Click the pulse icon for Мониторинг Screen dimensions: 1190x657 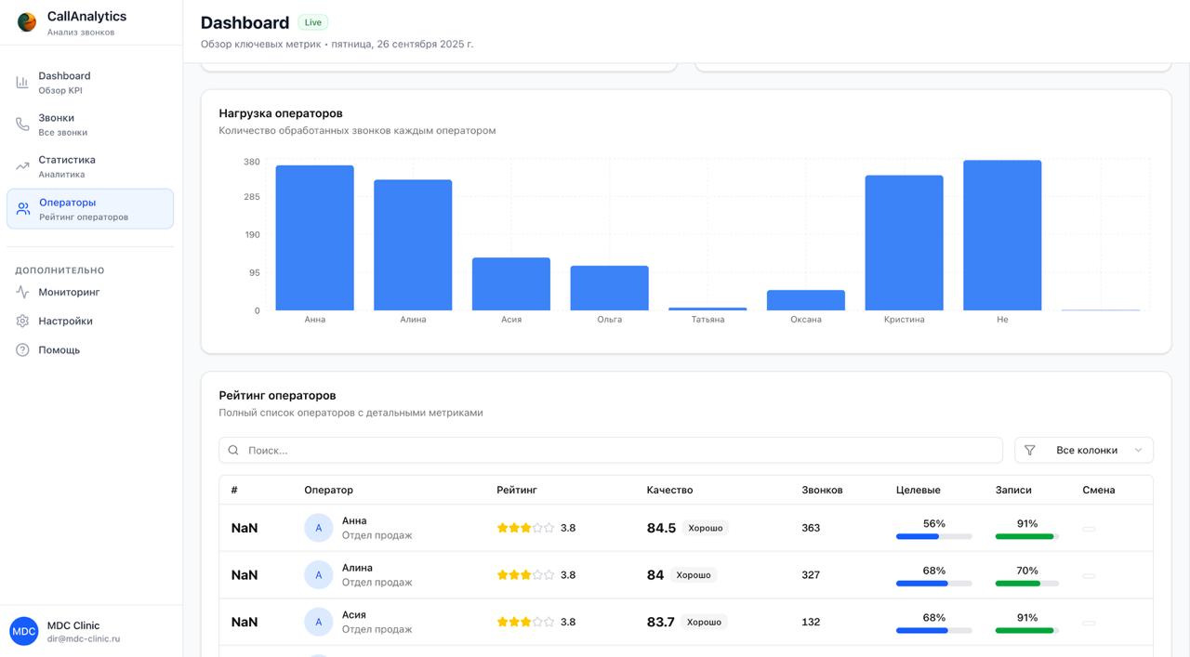(x=22, y=292)
